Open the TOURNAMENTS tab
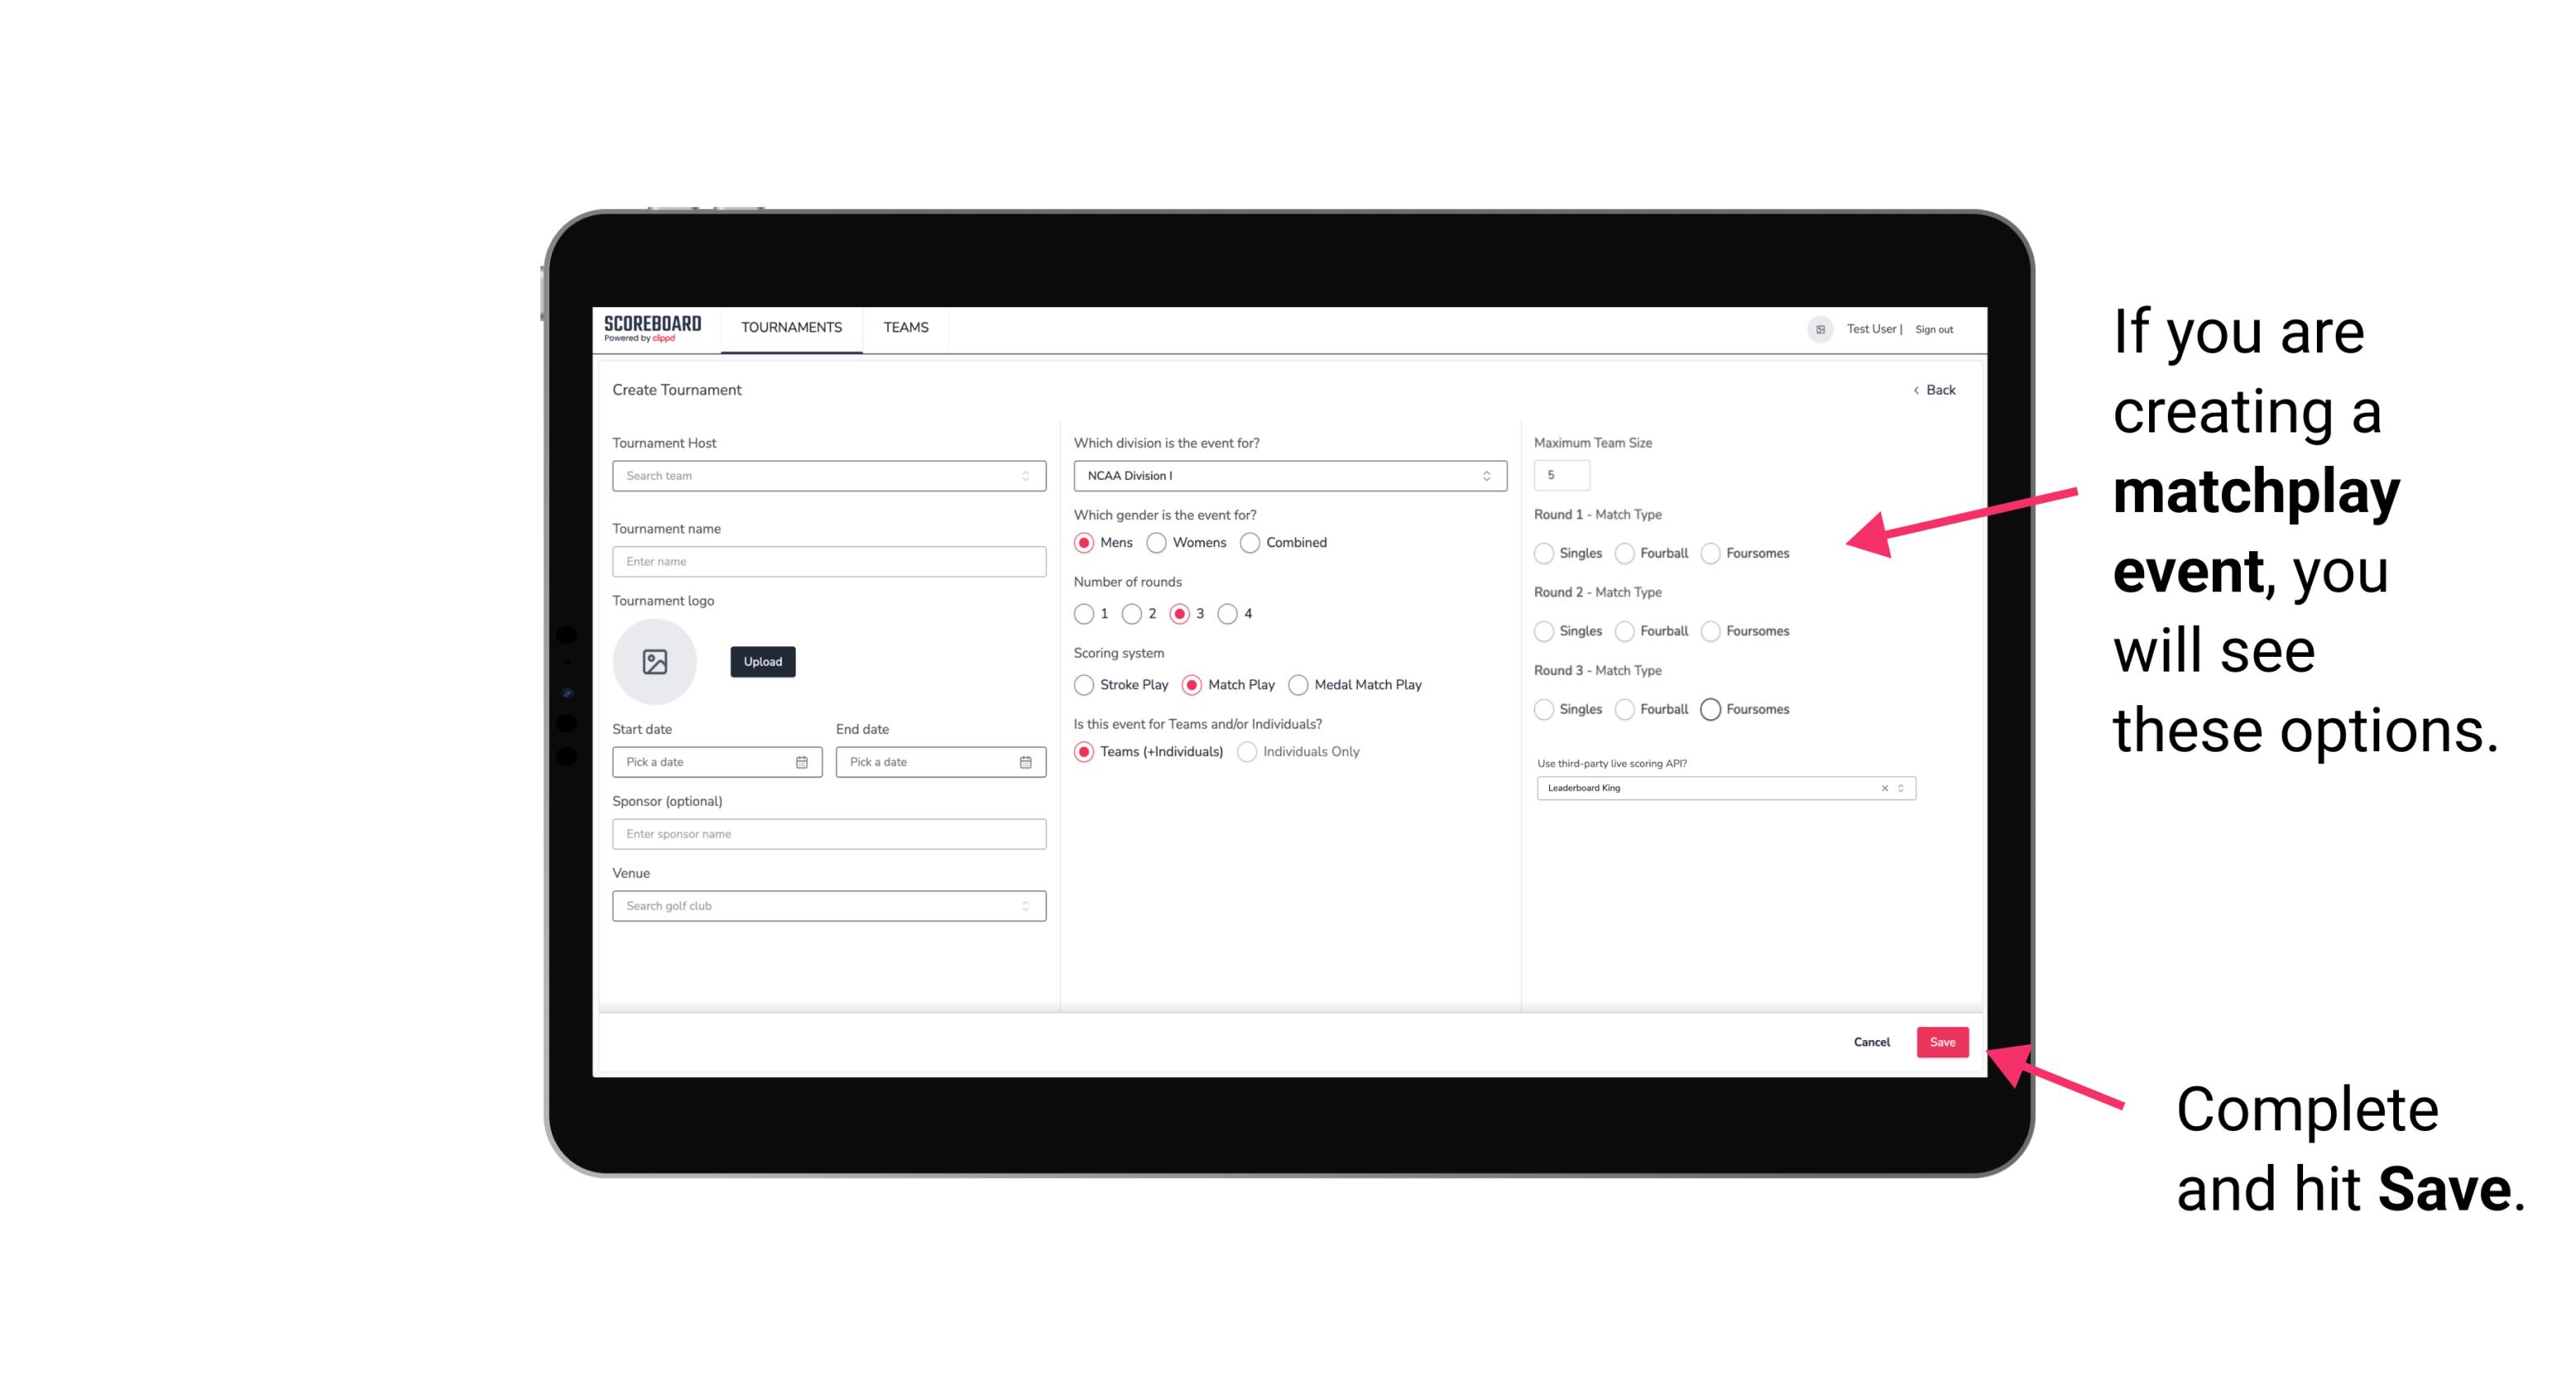This screenshot has width=2576, height=1385. pos(792,328)
